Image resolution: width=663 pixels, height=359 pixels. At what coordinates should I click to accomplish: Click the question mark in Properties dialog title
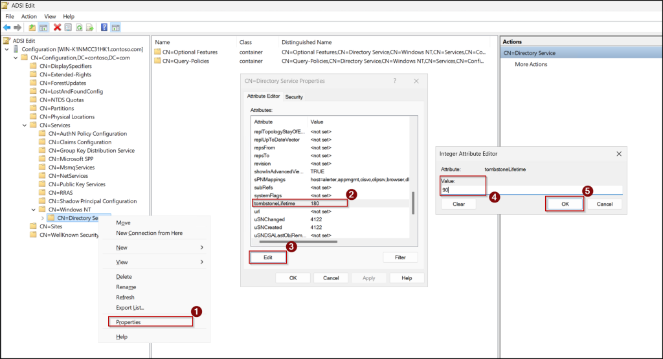(x=395, y=81)
